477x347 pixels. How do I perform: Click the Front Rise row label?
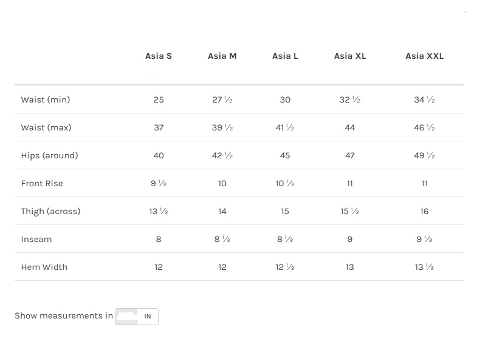[x=42, y=183]
